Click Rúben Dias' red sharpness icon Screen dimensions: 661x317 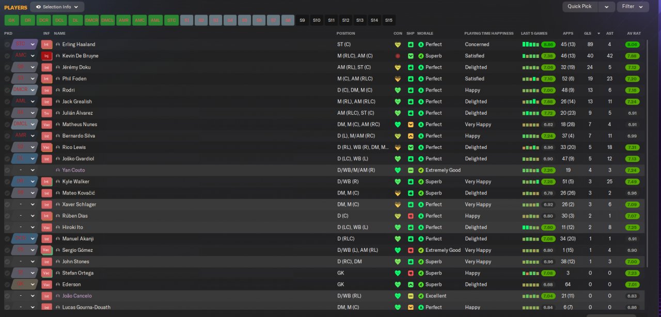[x=411, y=216]
